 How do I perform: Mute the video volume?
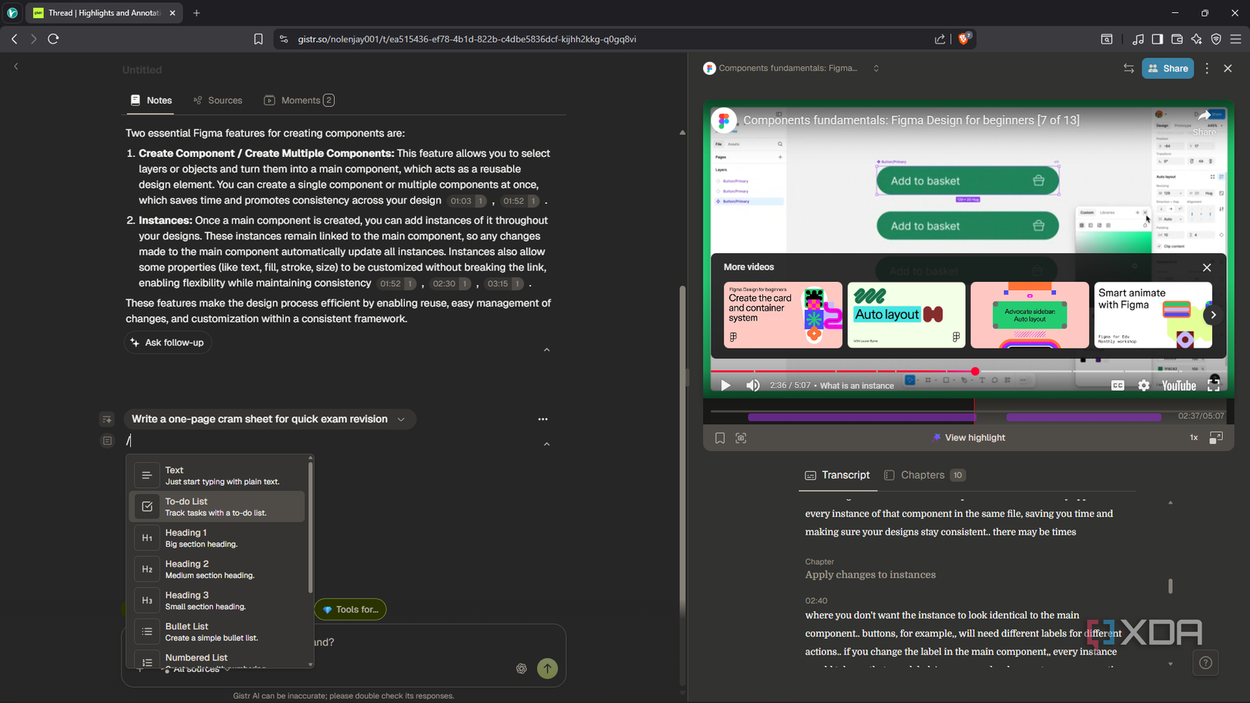click(x=753, y=386)
